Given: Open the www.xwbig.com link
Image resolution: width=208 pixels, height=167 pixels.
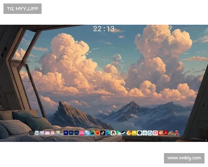Looking at the screenshot, I should click(184, 158).
